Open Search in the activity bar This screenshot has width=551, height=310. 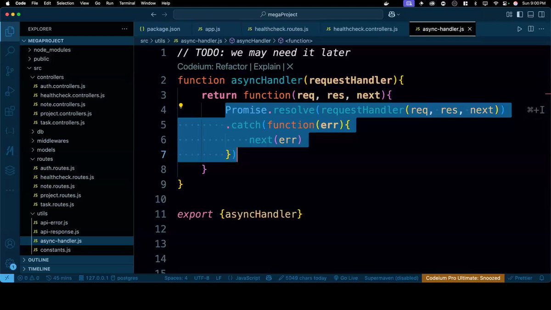coord(10,51)
